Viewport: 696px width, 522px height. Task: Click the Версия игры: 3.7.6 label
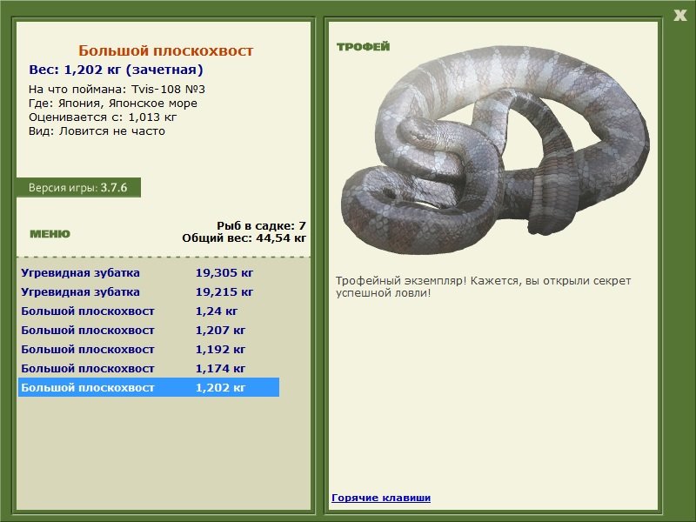[78, 187]
